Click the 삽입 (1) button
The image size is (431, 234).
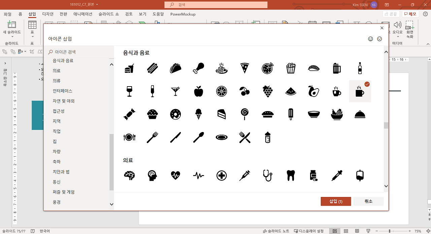336,201
